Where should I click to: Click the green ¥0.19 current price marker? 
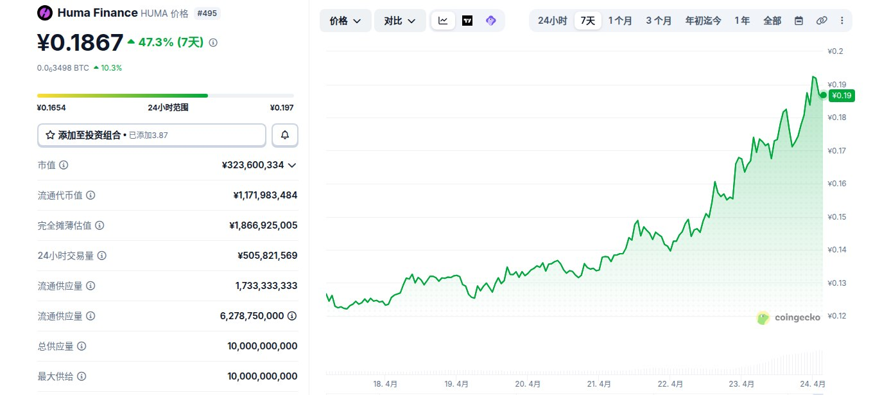[841, 96]
